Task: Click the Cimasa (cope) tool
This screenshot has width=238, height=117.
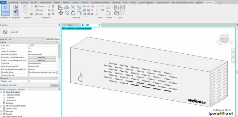Action: pyautogui.click(x=40, y=6)
